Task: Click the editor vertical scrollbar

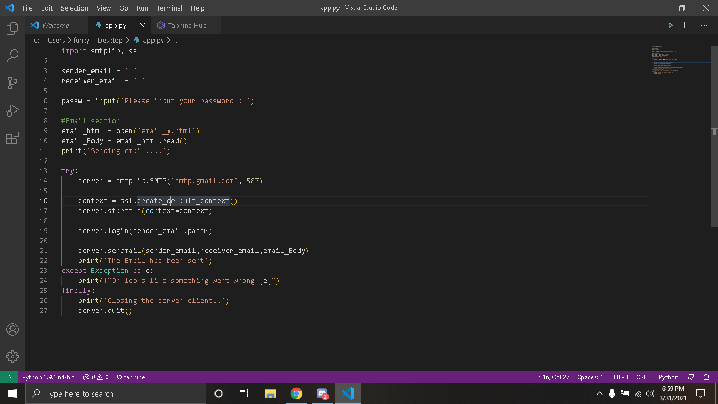Action: click(714, 136)
